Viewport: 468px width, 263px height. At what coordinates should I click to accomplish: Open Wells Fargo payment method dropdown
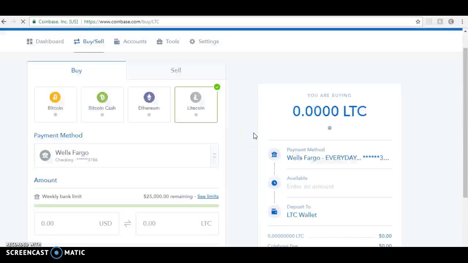click(126, 156)
